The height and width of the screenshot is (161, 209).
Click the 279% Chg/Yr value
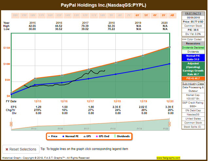pyautogui.click(x=38, y=110)
